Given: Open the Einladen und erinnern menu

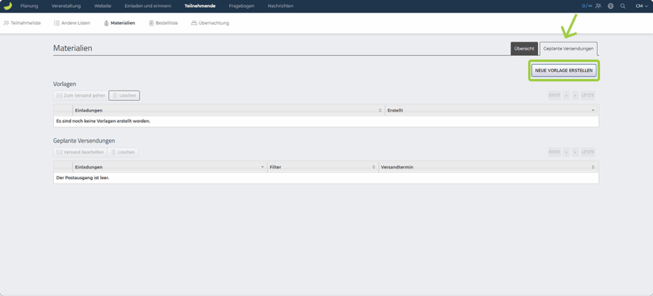Looking at the screenshot, I should [x=148, y=6].
